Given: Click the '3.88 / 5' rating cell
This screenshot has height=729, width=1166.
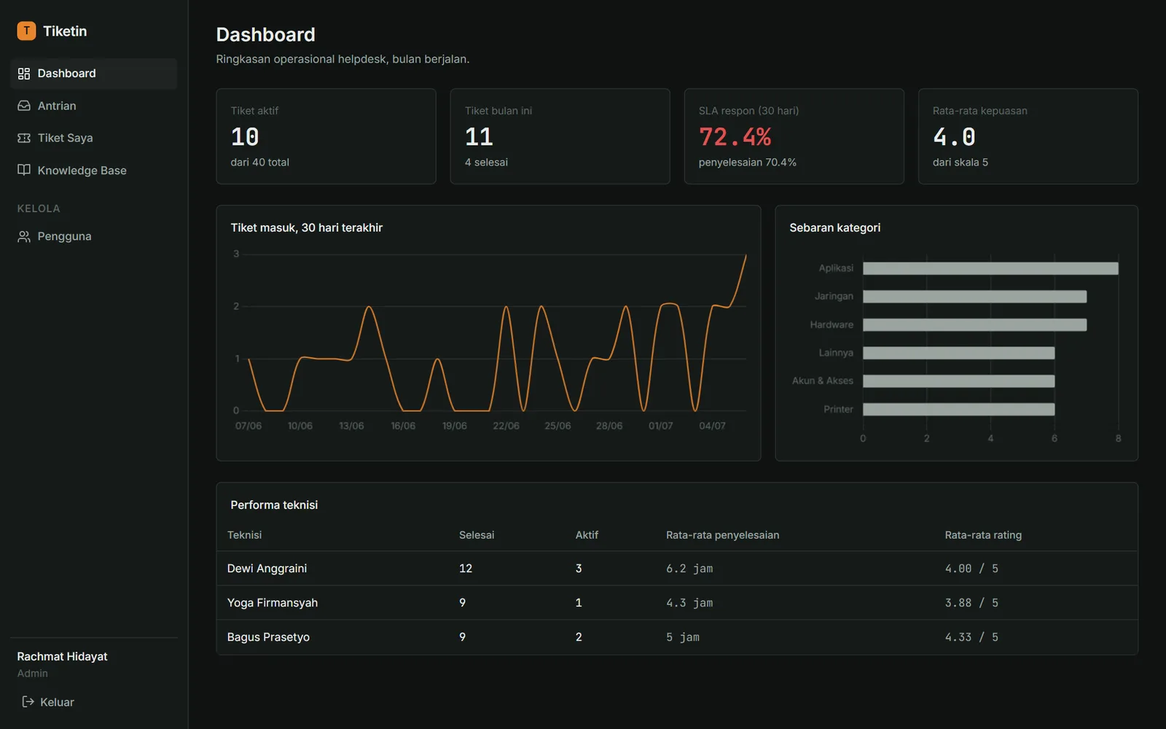Looking at the screenshot, I should pyautogui.click(x=971, y=603).
